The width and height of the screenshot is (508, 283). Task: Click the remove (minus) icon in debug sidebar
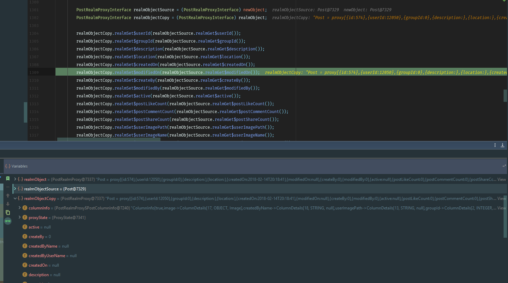(8, 188)
